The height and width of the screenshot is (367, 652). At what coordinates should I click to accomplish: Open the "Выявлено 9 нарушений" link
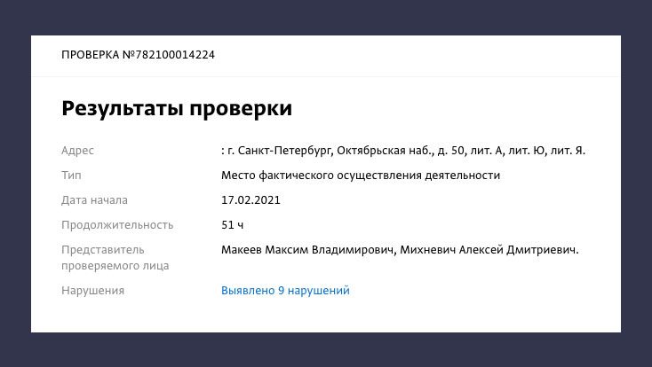pyautogui.click(x=285, y=291)
